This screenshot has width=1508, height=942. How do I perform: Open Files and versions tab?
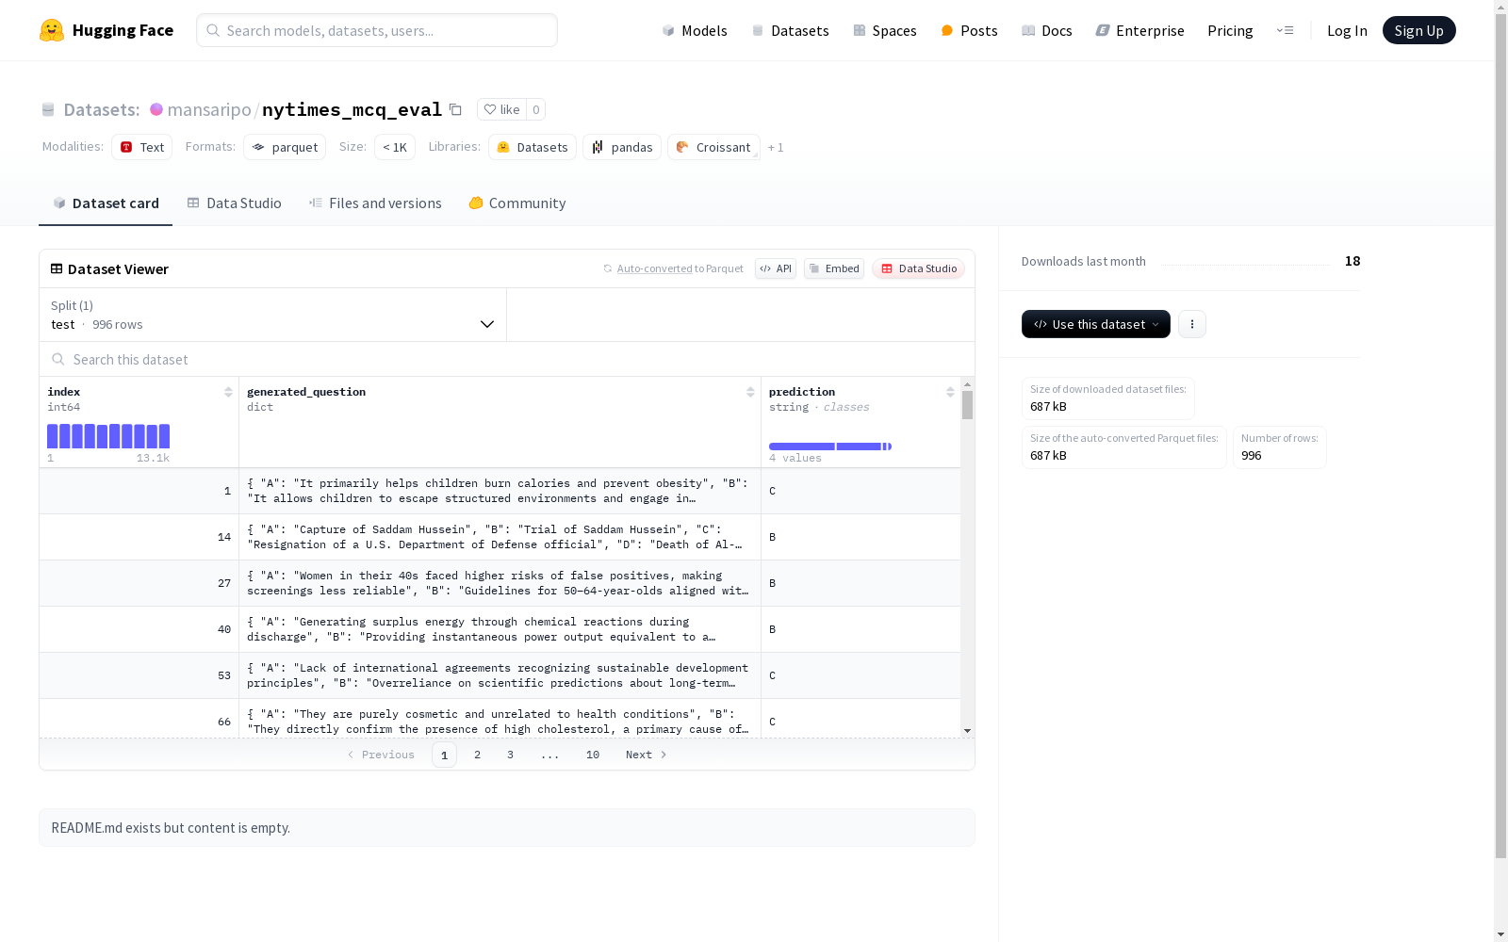pyautogui.click(x=375, y=203)
